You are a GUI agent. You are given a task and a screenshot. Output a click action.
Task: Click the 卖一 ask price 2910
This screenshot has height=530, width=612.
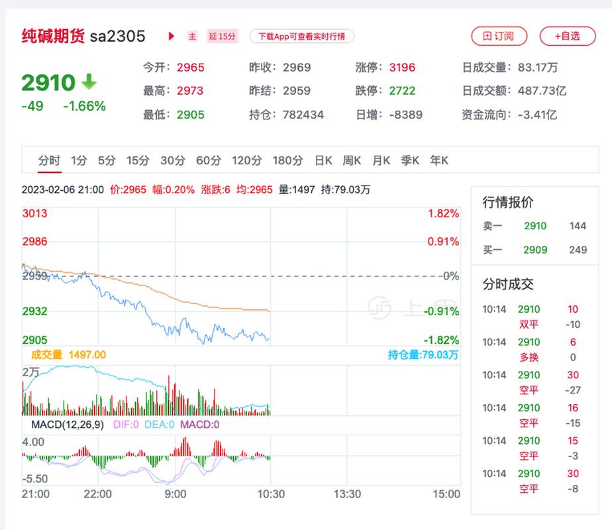click(x=535, y=226)
